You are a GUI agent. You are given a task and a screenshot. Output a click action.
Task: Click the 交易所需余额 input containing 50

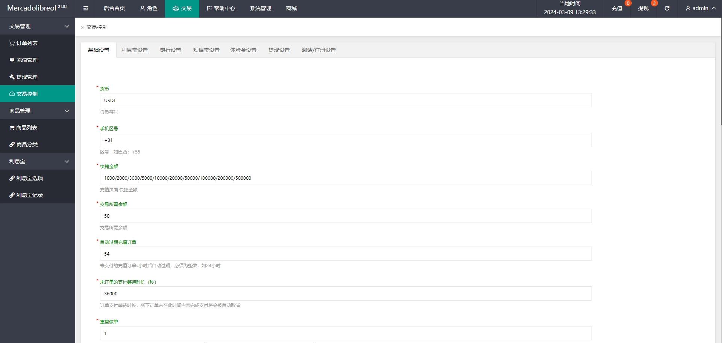[346, 216]
